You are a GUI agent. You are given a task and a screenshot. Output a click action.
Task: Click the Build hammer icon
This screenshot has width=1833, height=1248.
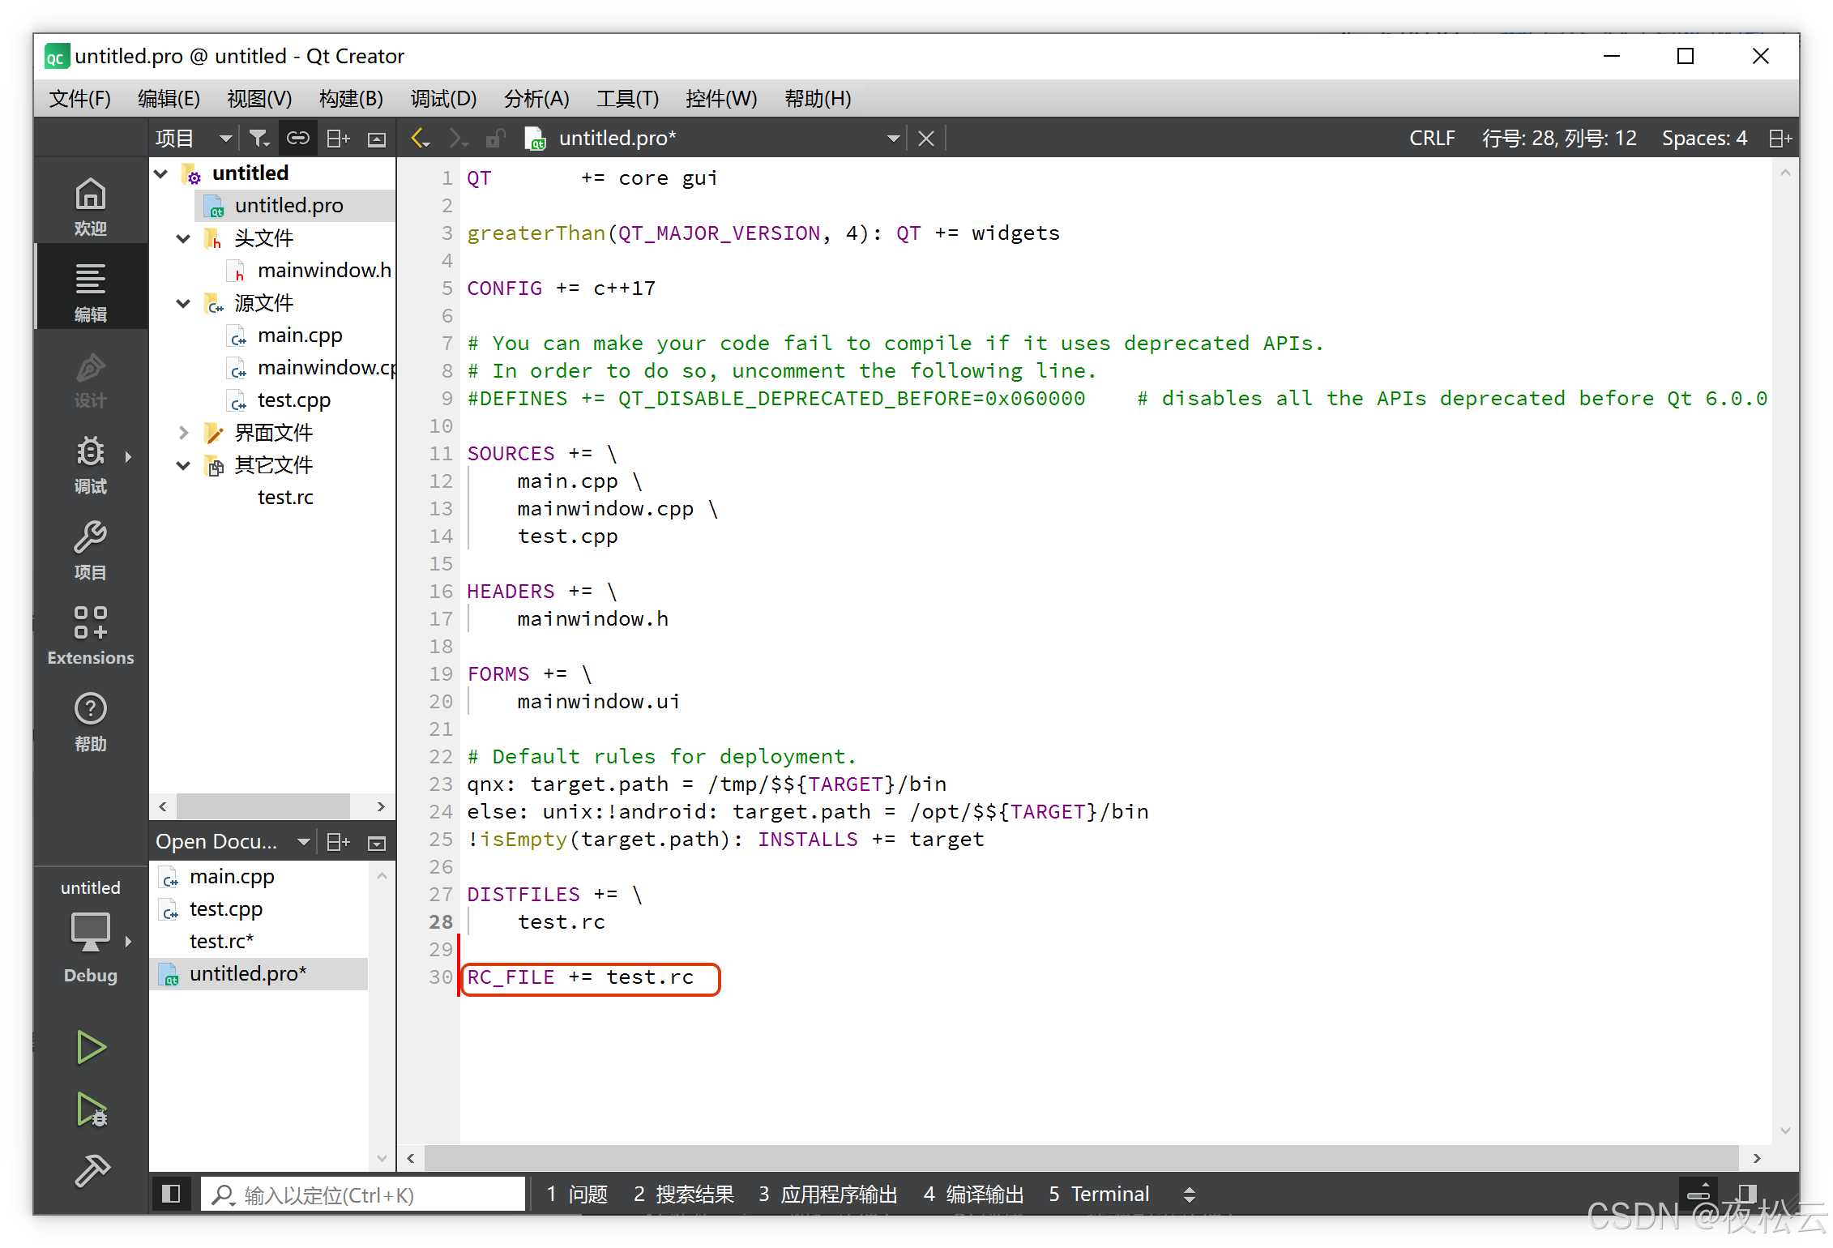click(91, 1170)
